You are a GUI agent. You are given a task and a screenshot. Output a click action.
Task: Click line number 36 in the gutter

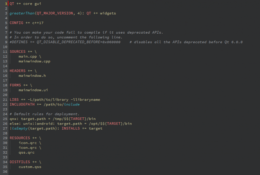click(x=5, y=172)
